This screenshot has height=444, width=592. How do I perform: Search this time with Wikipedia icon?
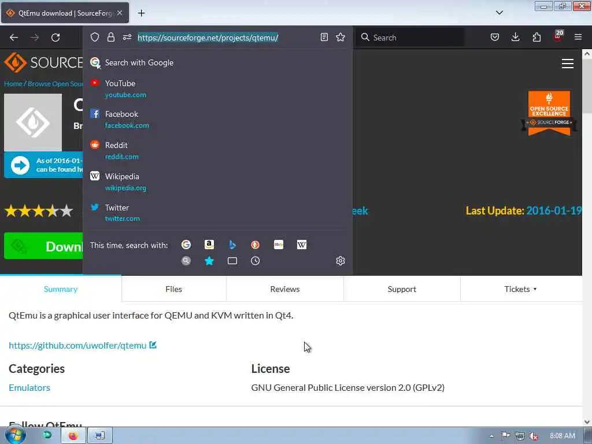302,245
